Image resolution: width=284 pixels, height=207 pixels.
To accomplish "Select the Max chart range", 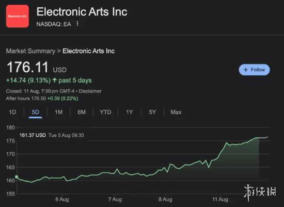I will (x=176, y=112).
